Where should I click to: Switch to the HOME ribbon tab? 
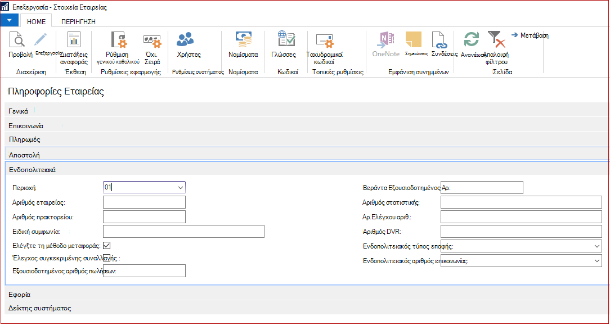tap(36, 21)
